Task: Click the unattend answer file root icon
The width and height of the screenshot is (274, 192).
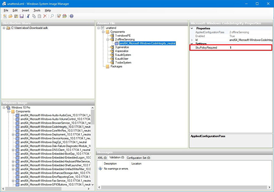Action: click(x=103, y=28)
